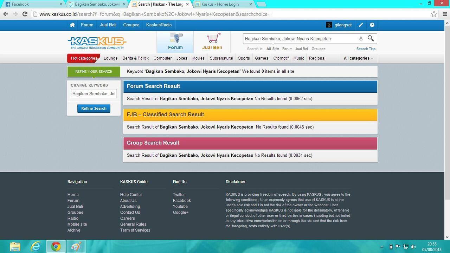Open the Regional category
This screenshot has height=253, width=450.
click(317, 58)
